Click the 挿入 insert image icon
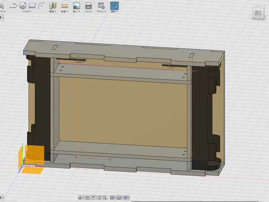The image size is (269, 202). pyautogui.click(x=77, y=5)
